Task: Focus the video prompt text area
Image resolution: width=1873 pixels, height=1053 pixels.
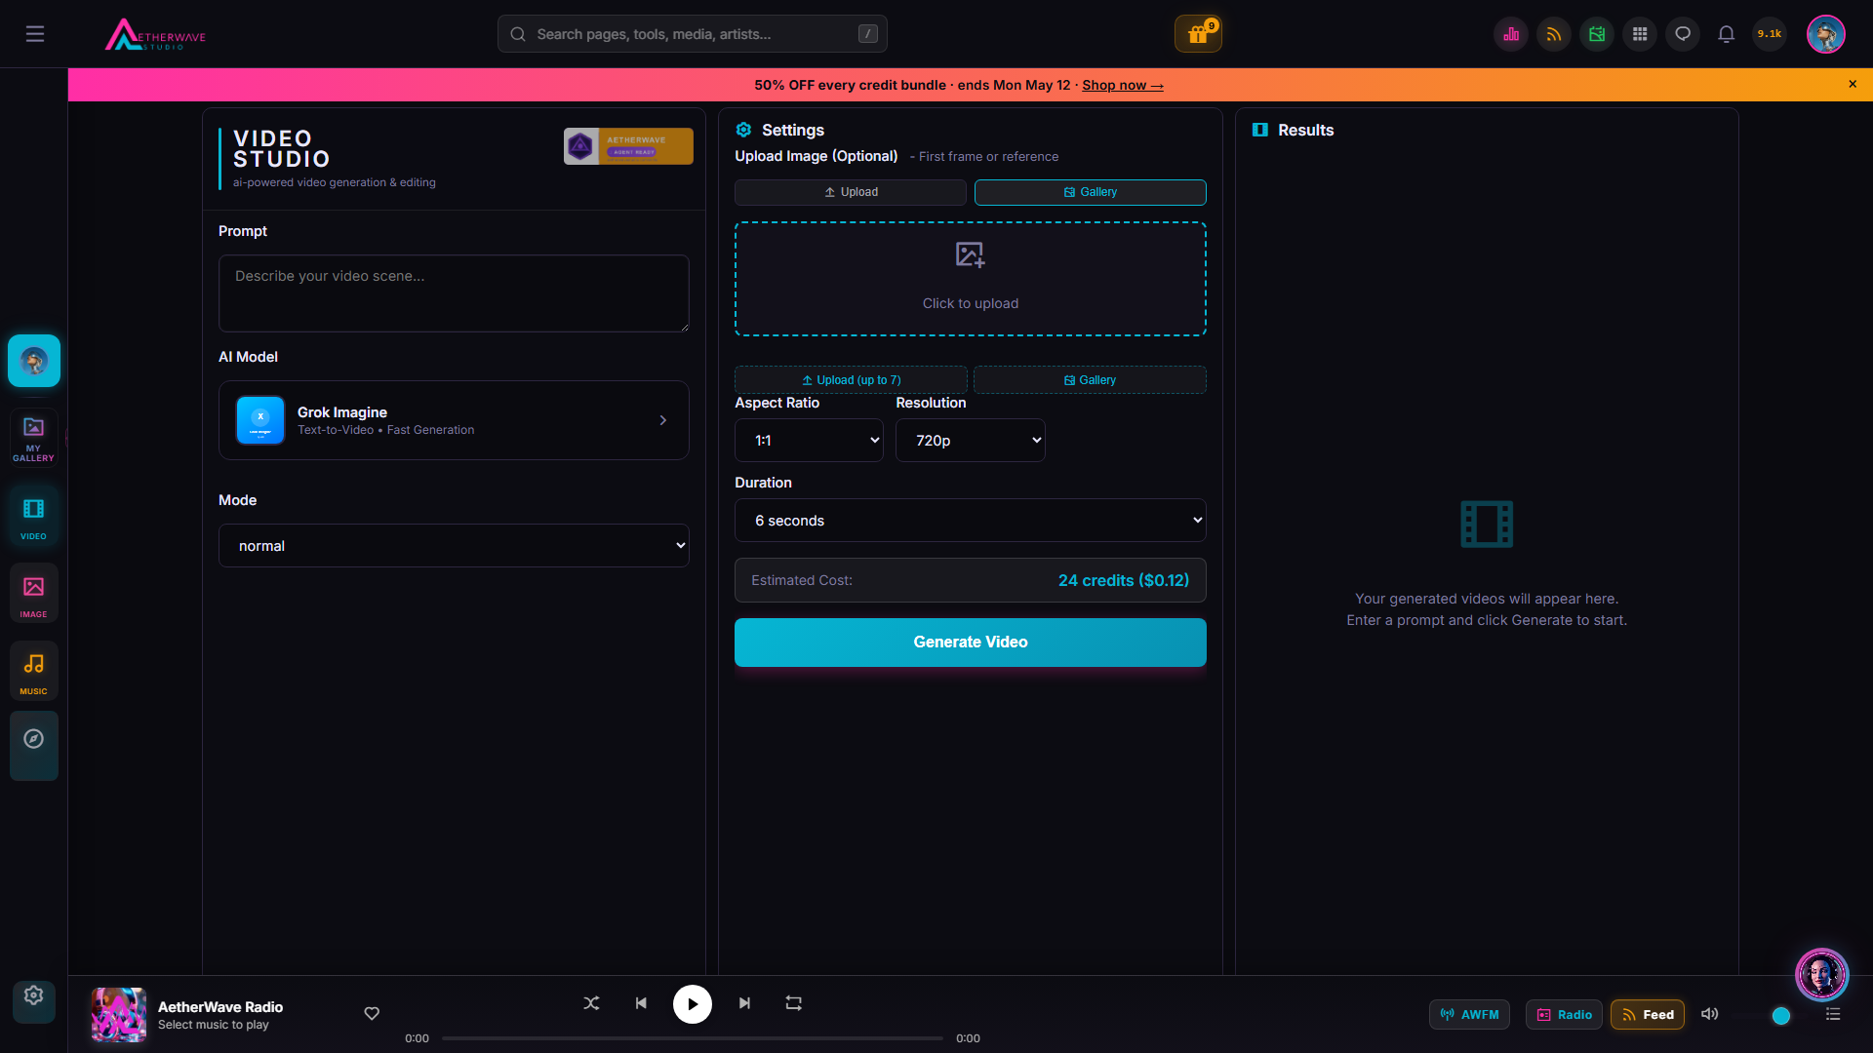Action: [x=454, y=293]
